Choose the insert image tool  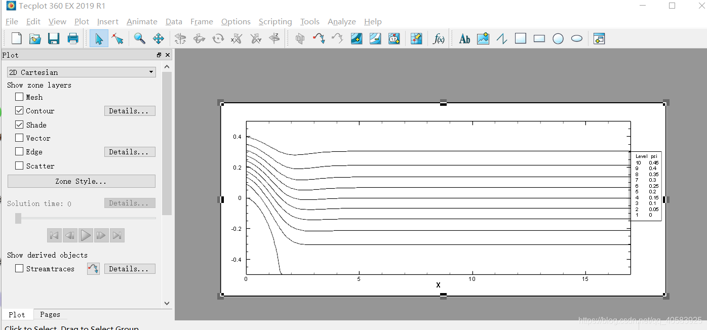click(x=483, y=38)
